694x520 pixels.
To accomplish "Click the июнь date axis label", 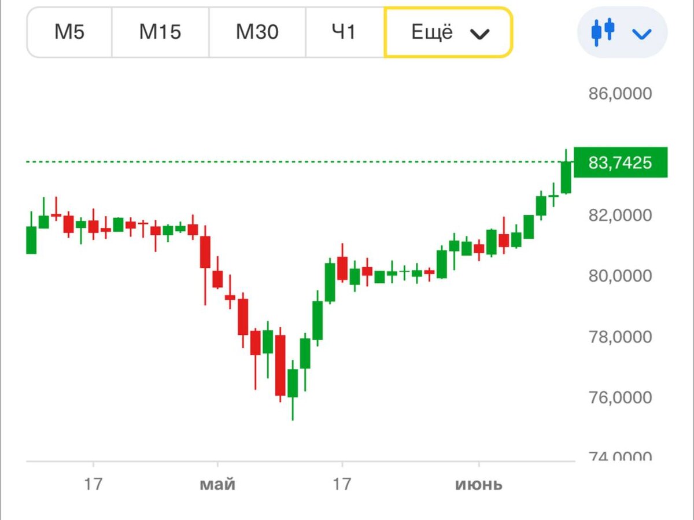I will click(x=479, y=484).
